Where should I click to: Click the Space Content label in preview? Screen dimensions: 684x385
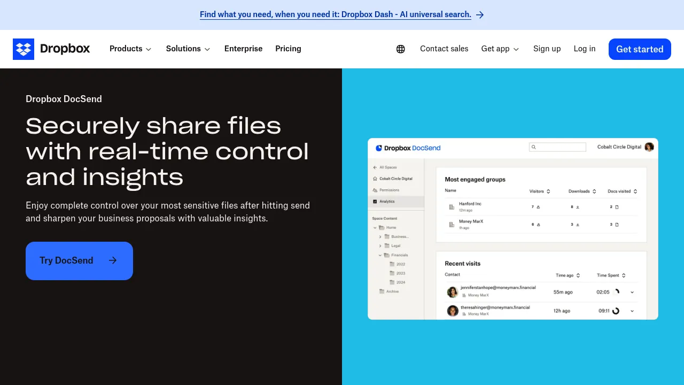[x=385, y=218]
